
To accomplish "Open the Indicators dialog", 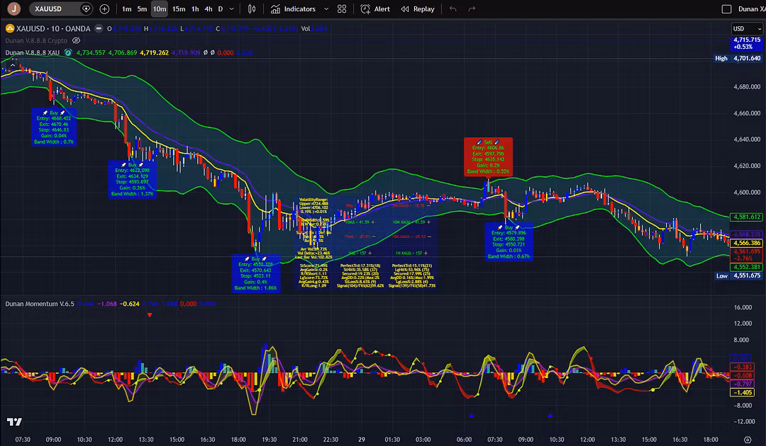I will pyautogui.click(x=293, y=8).
